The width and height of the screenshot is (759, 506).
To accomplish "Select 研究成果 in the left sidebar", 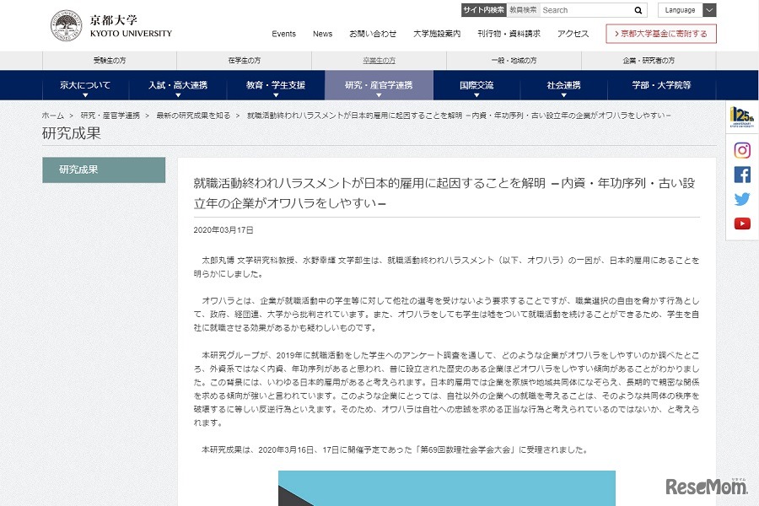I will tap(103, 169).
